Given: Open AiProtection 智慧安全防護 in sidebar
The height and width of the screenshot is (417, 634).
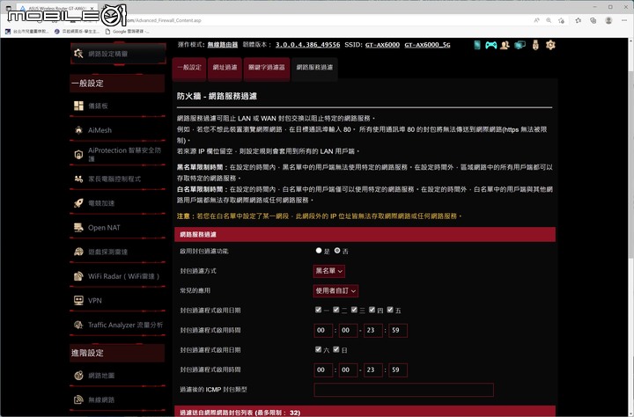Looking at the screenshot, I should pyautogui.click(x=118, y=154).
